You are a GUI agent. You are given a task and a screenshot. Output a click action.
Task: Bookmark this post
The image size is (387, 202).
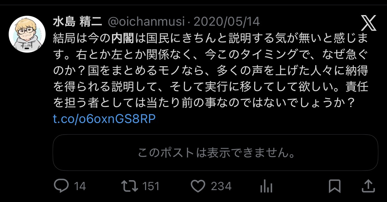click(x=335, y=186)
